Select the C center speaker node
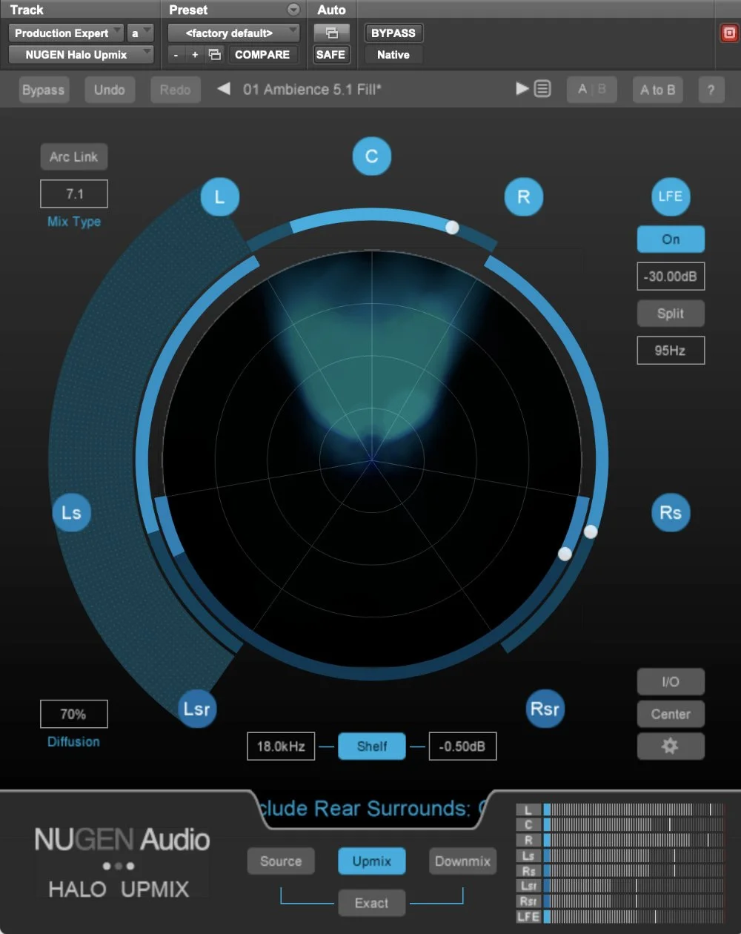 372,156
